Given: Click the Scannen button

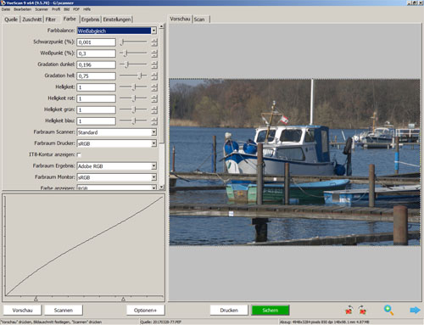Looking at the screenshot, I should tap(64, 310).
